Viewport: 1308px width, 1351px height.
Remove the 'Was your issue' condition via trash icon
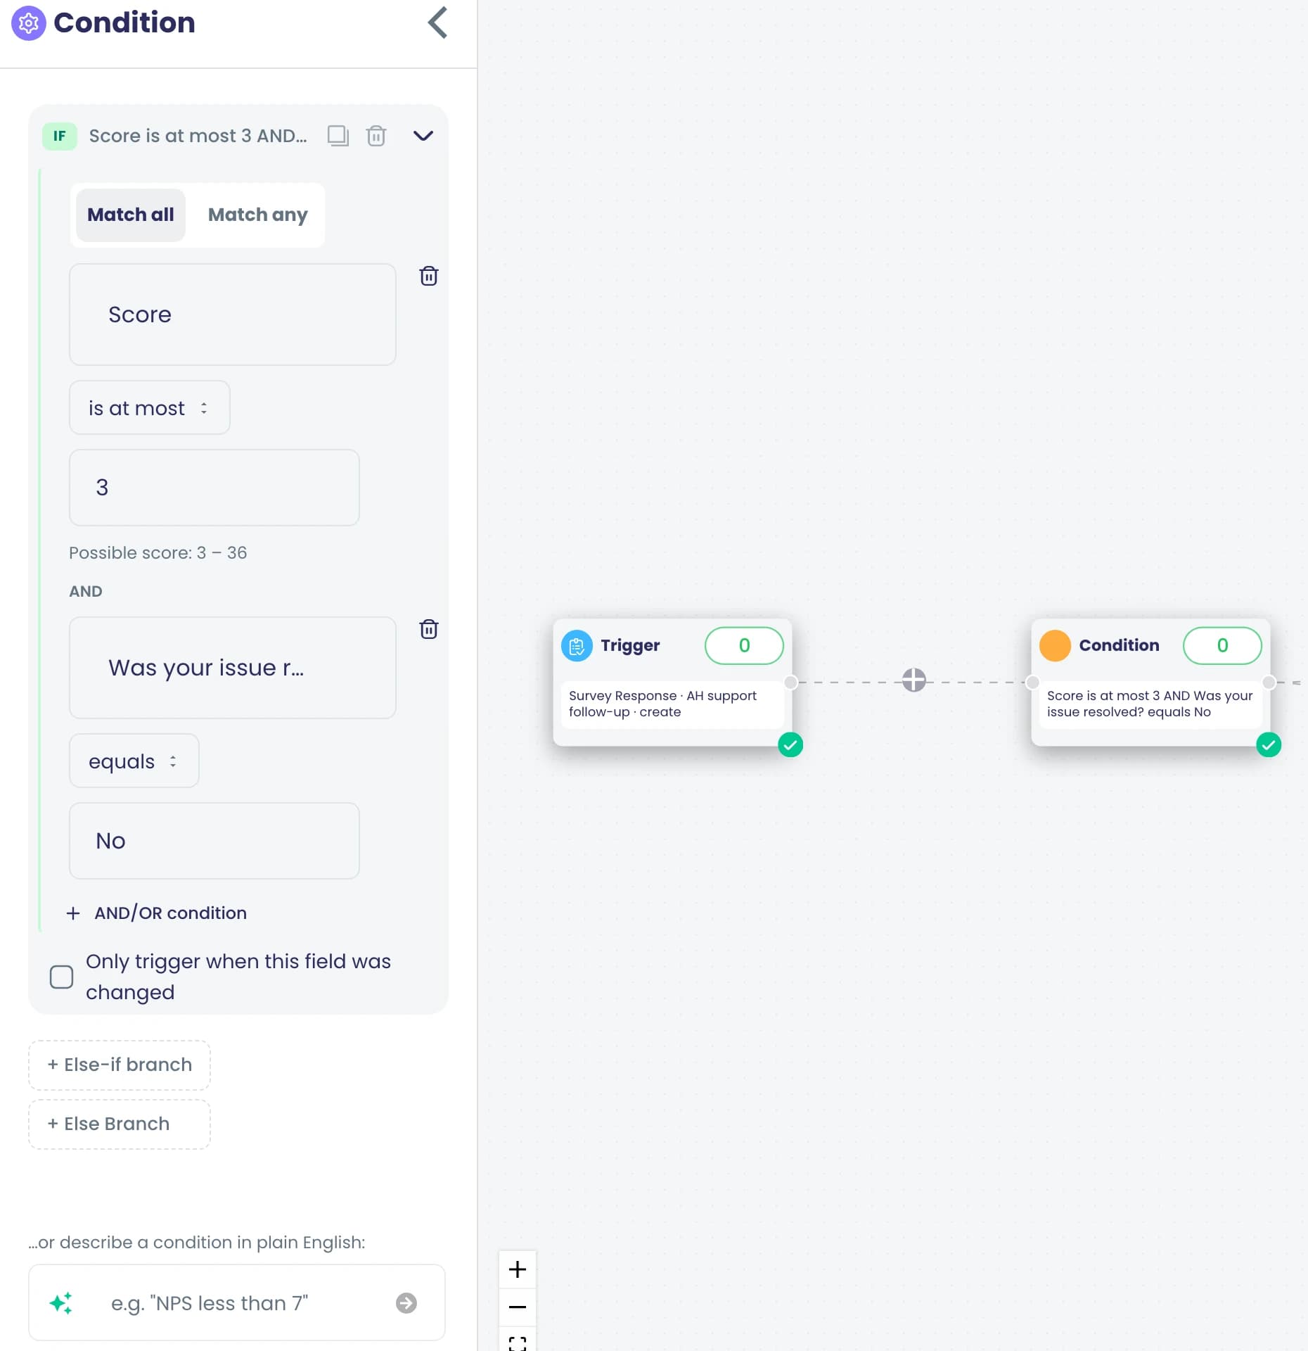429,629
